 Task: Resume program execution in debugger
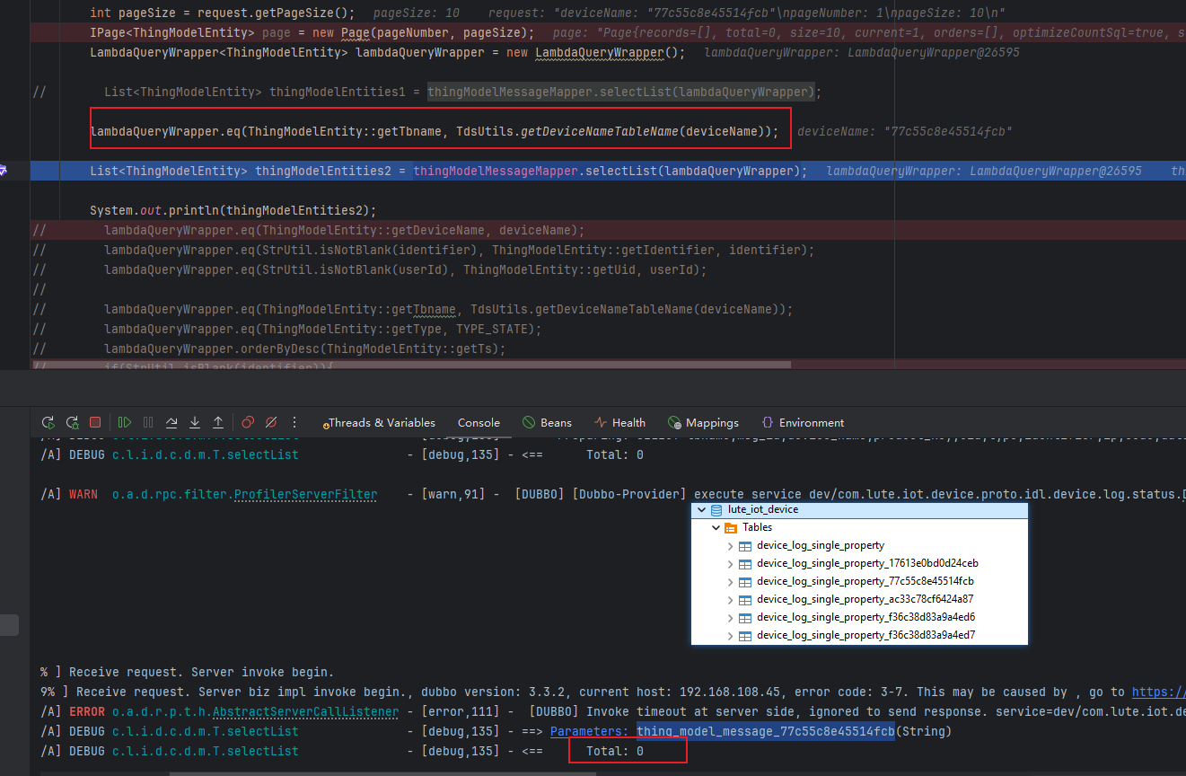[125, 422]
